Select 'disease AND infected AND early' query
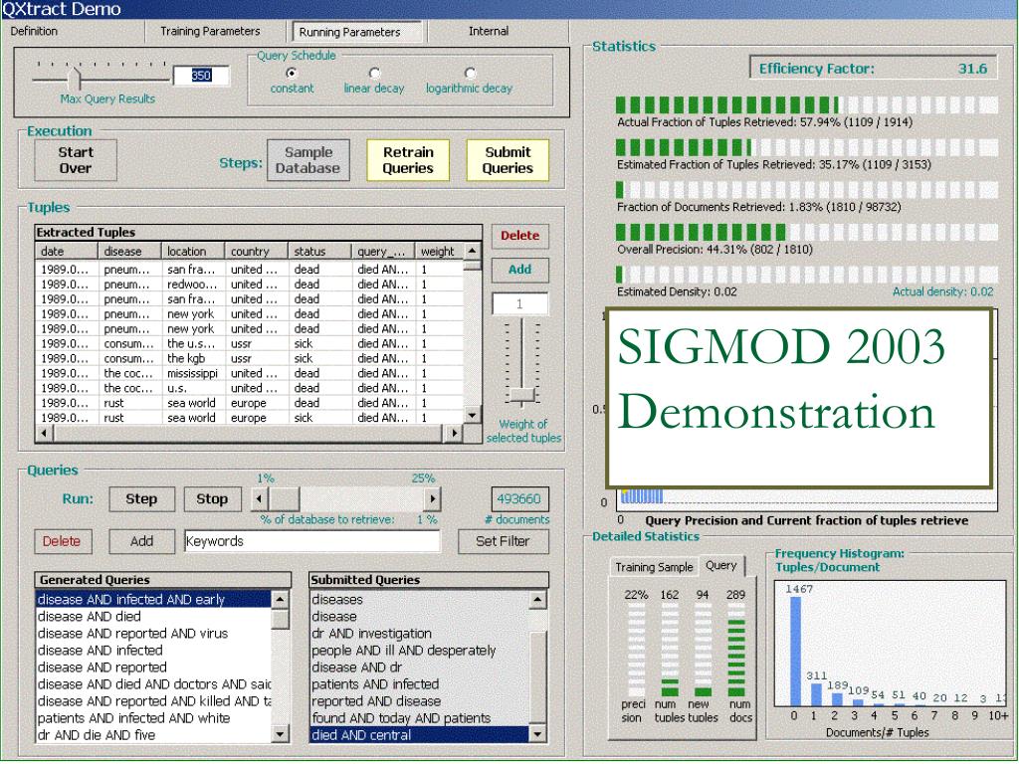Image resolution: width=1019 pixels, height=764 pixels. [x=154, y=599]
